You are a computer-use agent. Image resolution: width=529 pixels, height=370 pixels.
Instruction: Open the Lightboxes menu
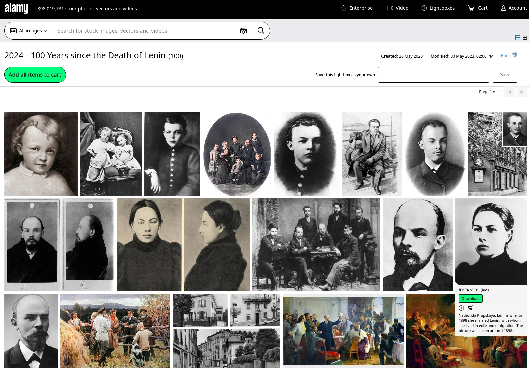point(438,8)
